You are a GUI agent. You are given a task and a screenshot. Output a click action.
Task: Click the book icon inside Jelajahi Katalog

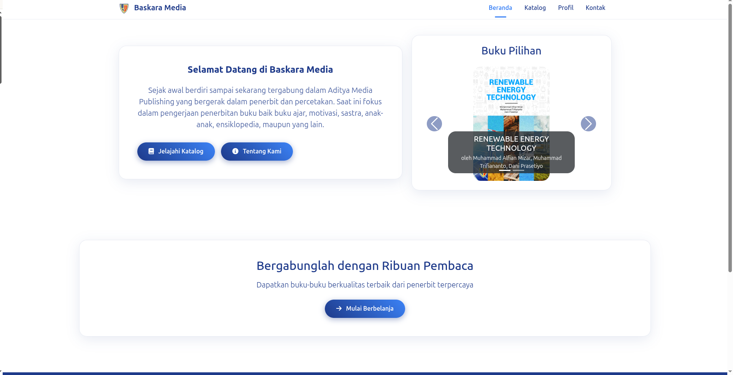click(152, 151)
